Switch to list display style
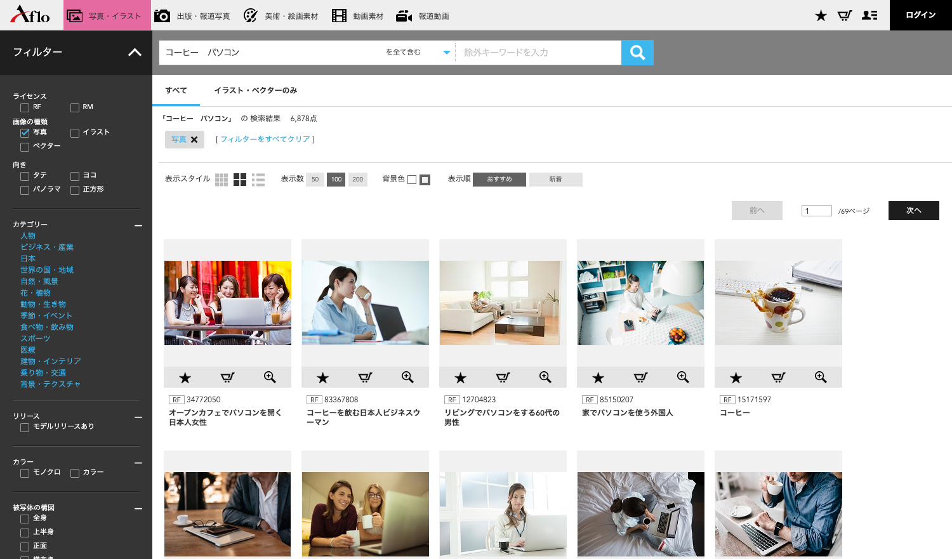 [258, 180]
